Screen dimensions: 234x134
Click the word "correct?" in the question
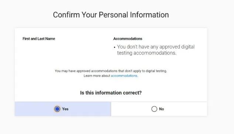tap(132, 93)
